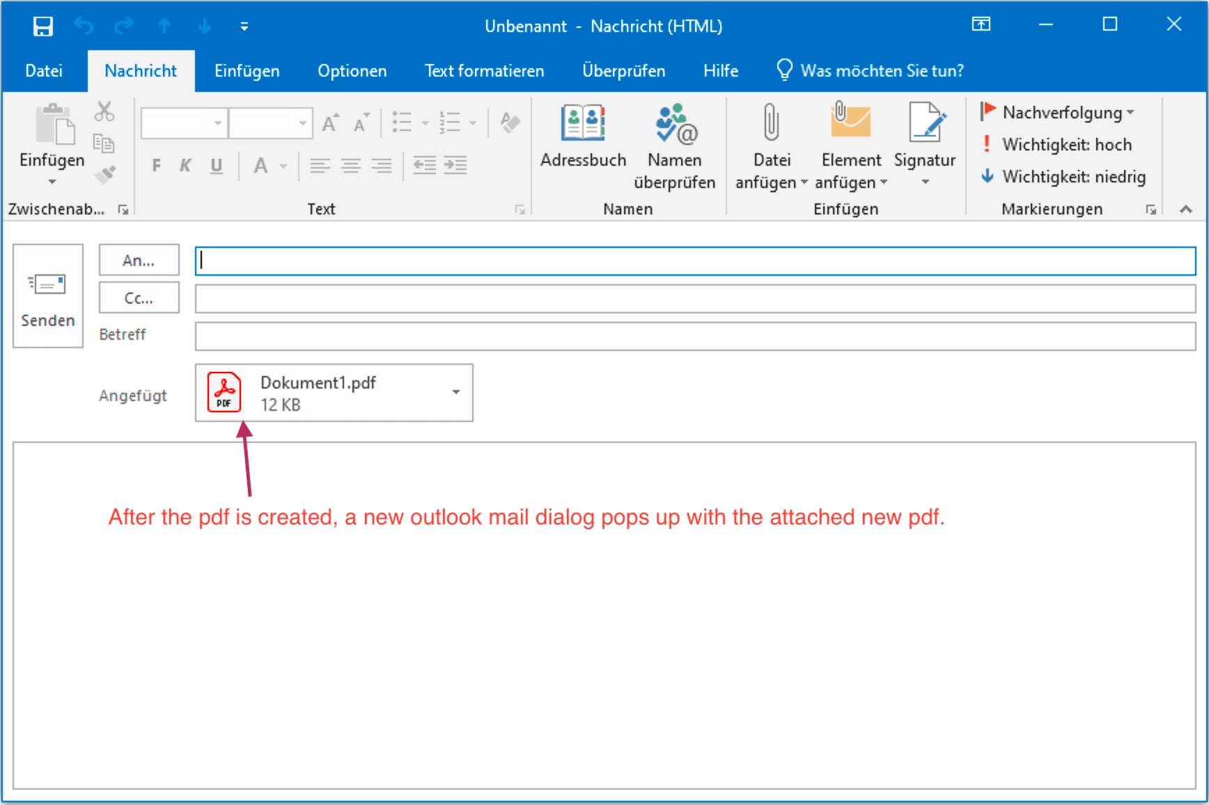This screenshot has height=805, width=1209.
Task: Go to previous item with up arrow
Action: coord(164,26)
